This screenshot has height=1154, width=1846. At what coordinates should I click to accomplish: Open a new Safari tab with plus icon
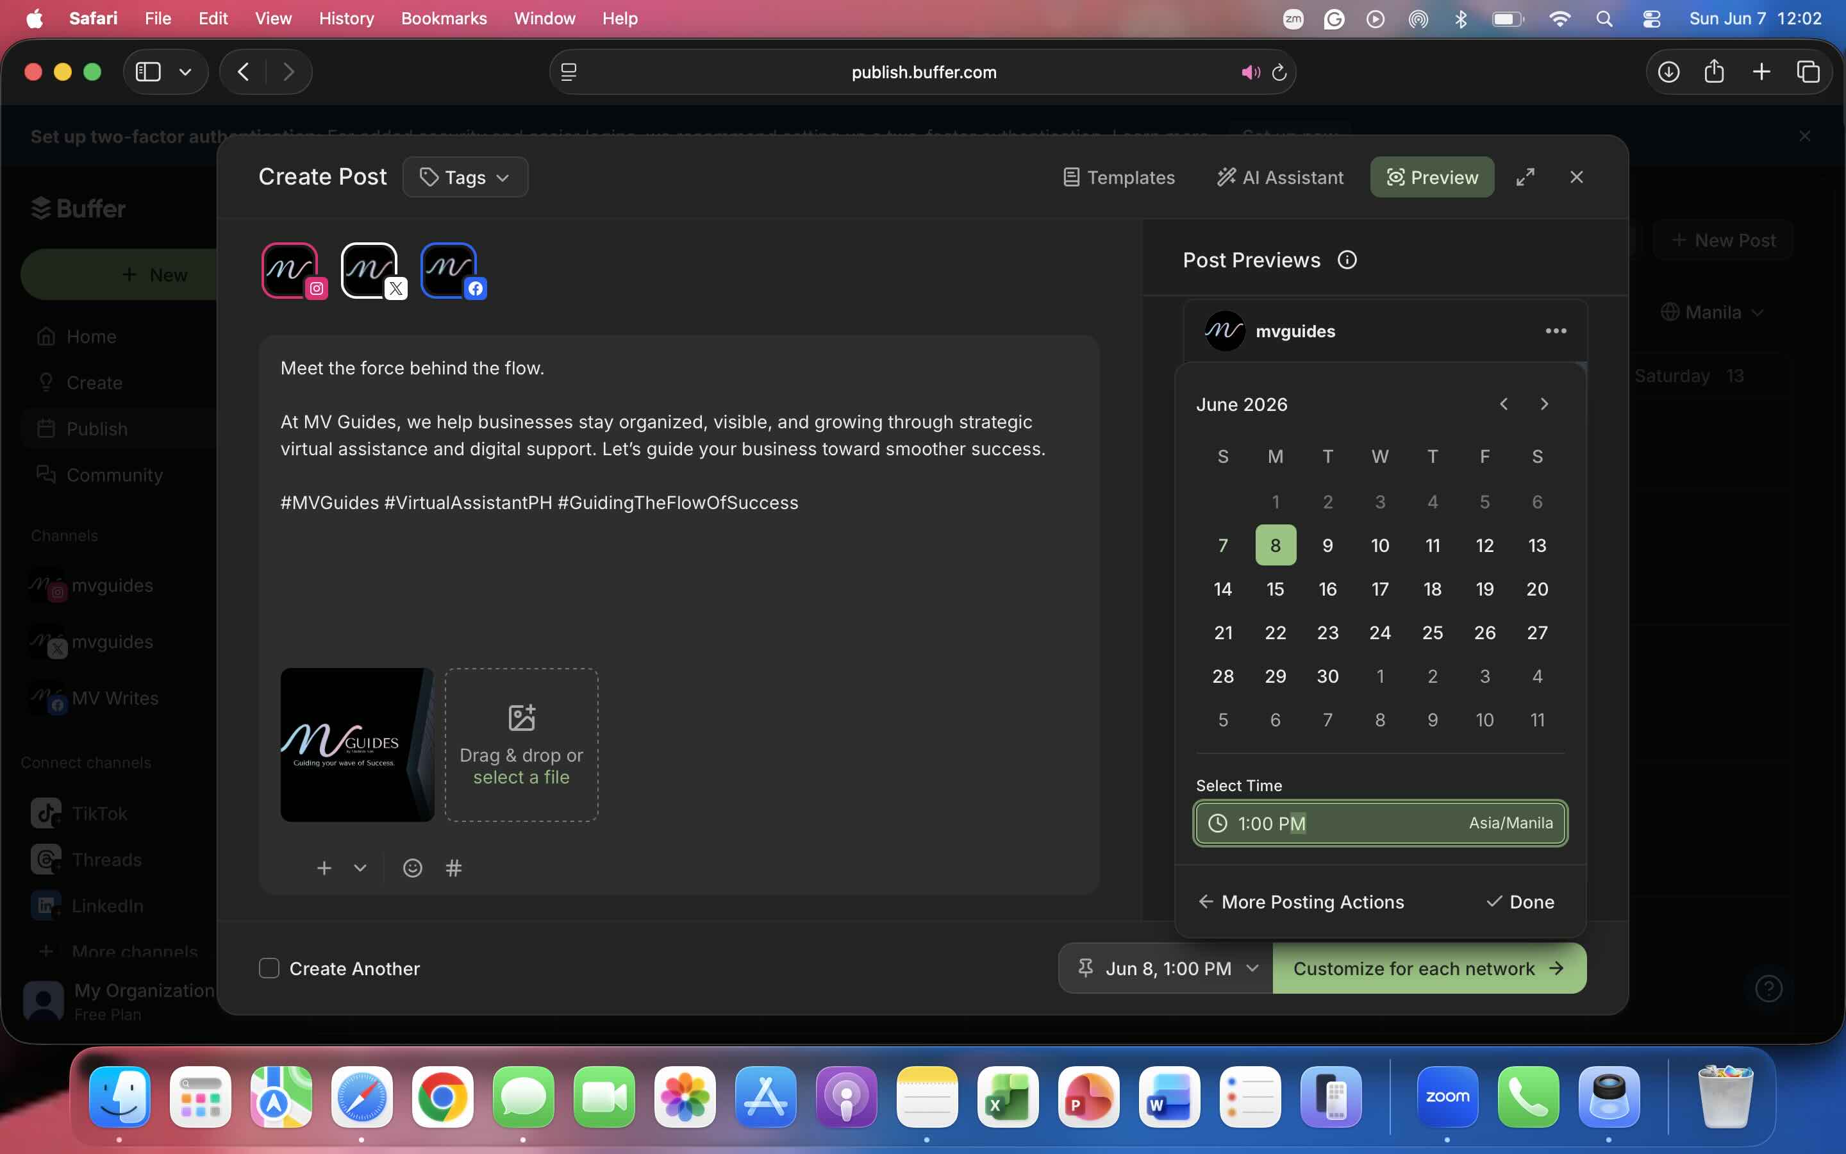tap(1761, 72)
